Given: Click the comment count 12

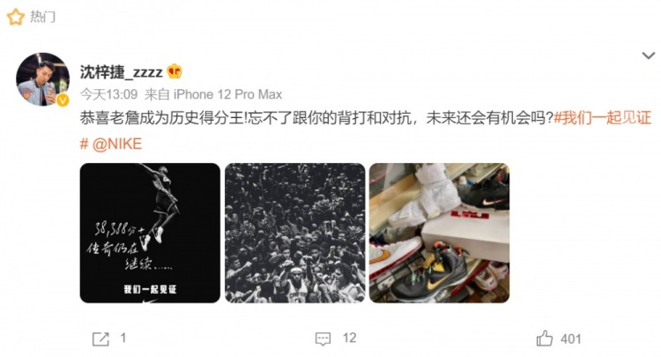Looking at the screenshot, I should click(350, 338).
